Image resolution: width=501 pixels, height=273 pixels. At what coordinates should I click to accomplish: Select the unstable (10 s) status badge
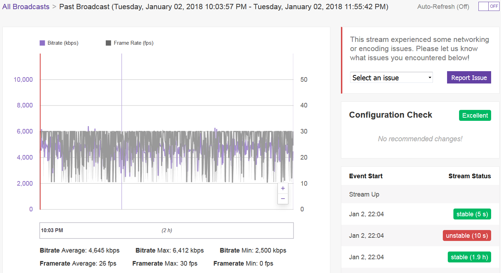467,236
